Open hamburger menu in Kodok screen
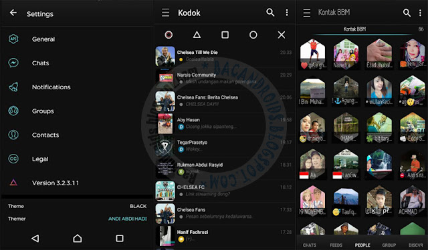 coord(165,13)
